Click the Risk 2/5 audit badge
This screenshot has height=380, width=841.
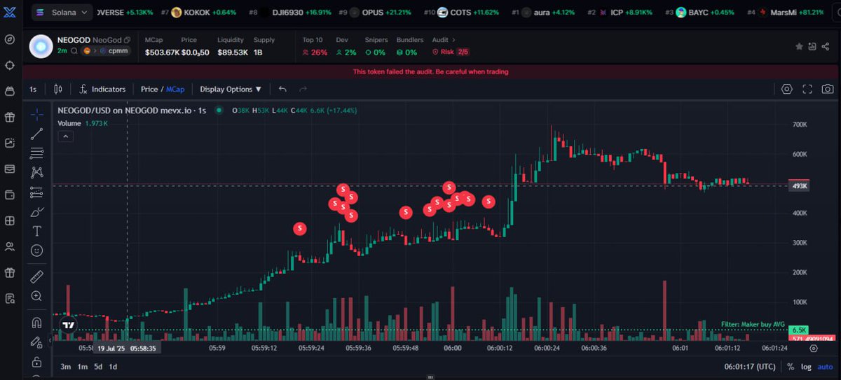tap(450, 52)
